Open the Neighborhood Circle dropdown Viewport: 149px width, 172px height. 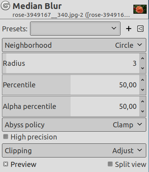[74, 45]
